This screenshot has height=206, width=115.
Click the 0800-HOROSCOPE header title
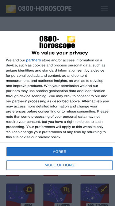45,9
